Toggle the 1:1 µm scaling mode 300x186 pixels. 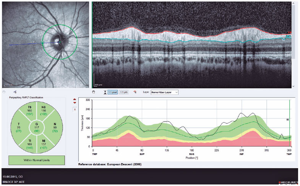[x=124, y=92]
